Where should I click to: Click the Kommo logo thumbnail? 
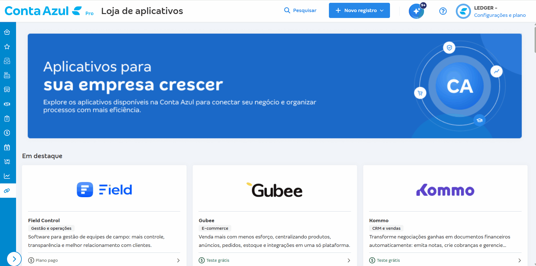click(445, 190)
